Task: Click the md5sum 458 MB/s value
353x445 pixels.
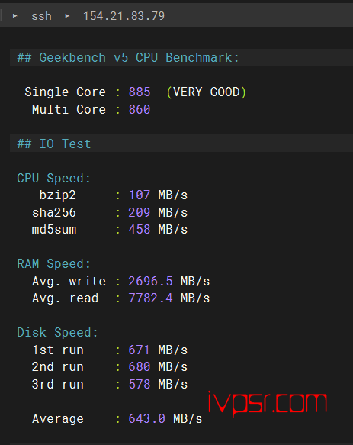Action: click(x=158, y=230)
